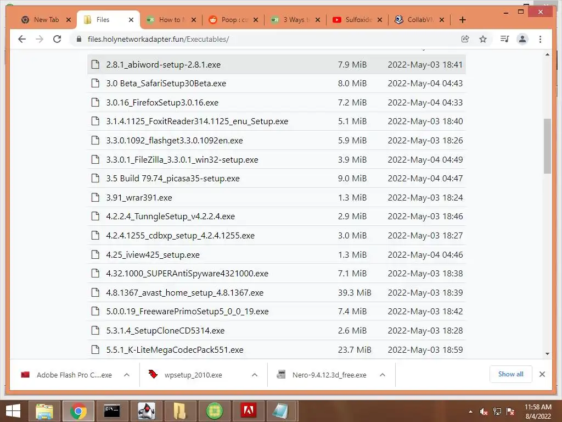Close the Files tab
Image resolution: width=562 pixels, height=422 pixels.
click(x=131, y=20)
